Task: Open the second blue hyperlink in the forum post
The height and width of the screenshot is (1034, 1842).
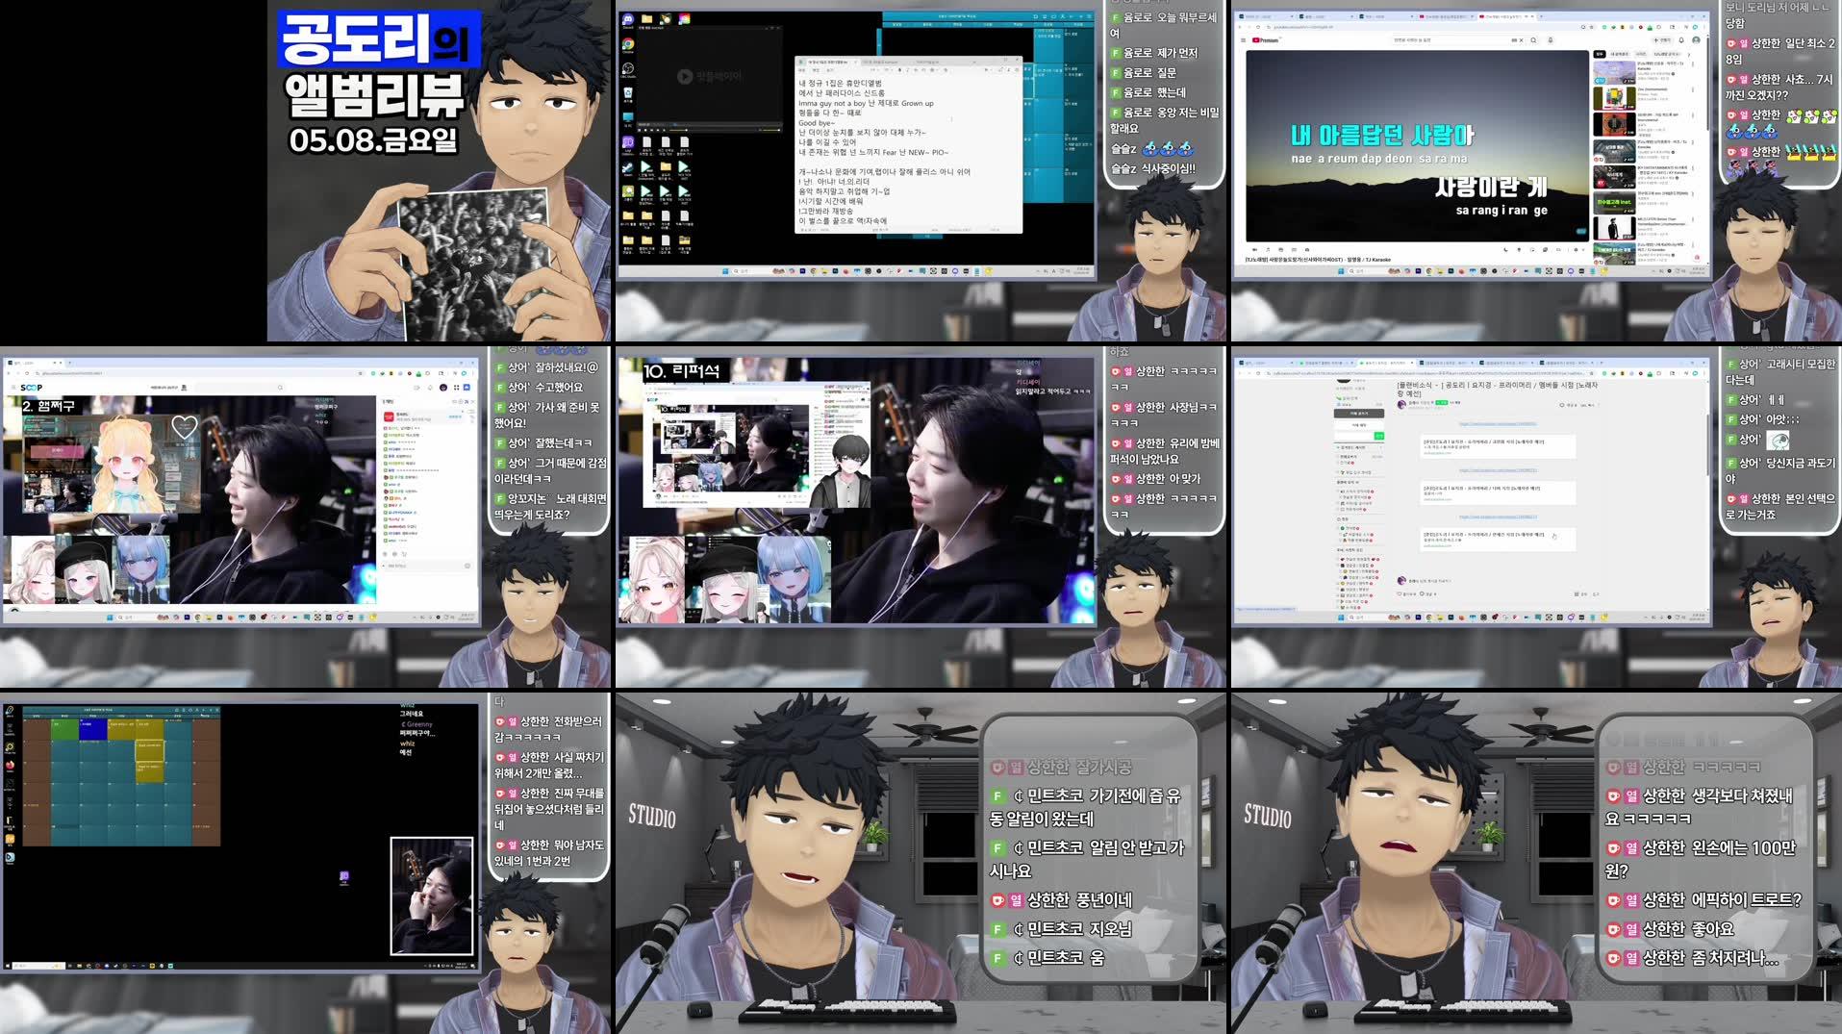Action: [1498, 470]
